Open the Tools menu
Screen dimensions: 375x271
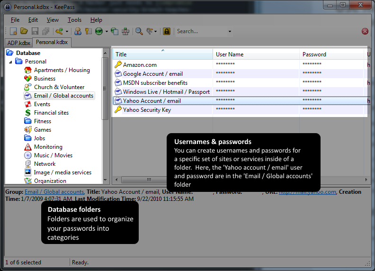74,20
